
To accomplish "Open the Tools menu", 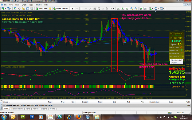I will (31, 5).
